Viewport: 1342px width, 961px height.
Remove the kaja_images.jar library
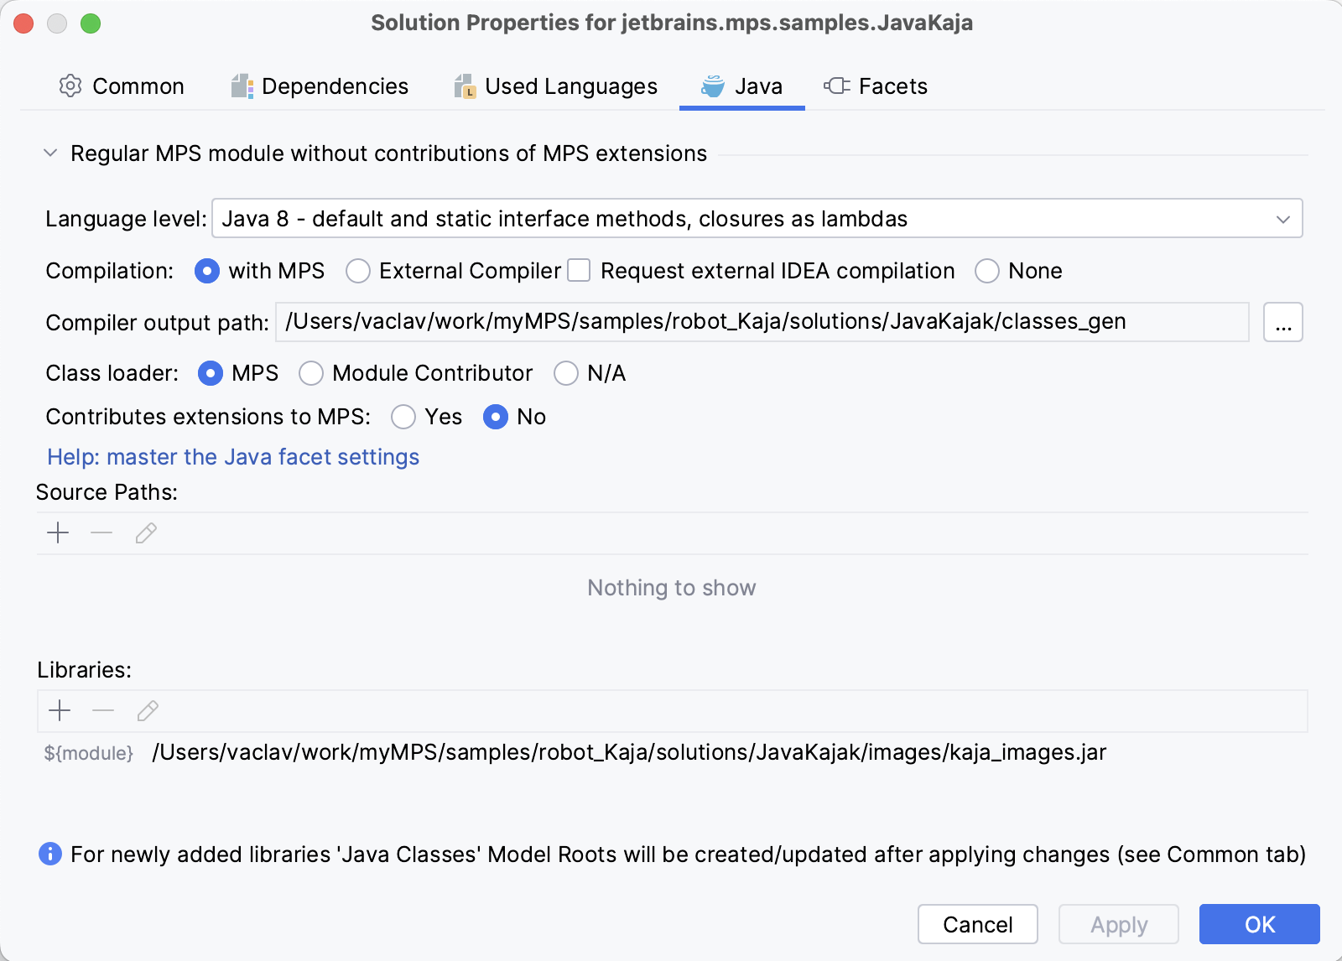point(103,710)
